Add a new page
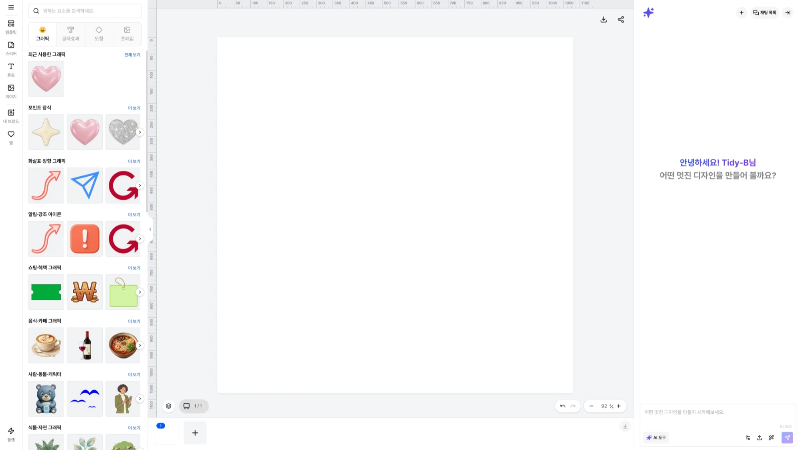Screen dimensions: 802x450 tap(195, 433)
